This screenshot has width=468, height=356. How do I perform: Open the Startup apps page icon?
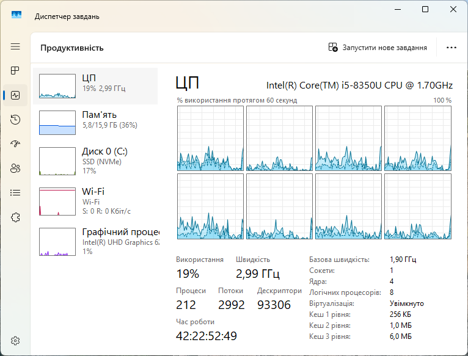pos(15,144)
